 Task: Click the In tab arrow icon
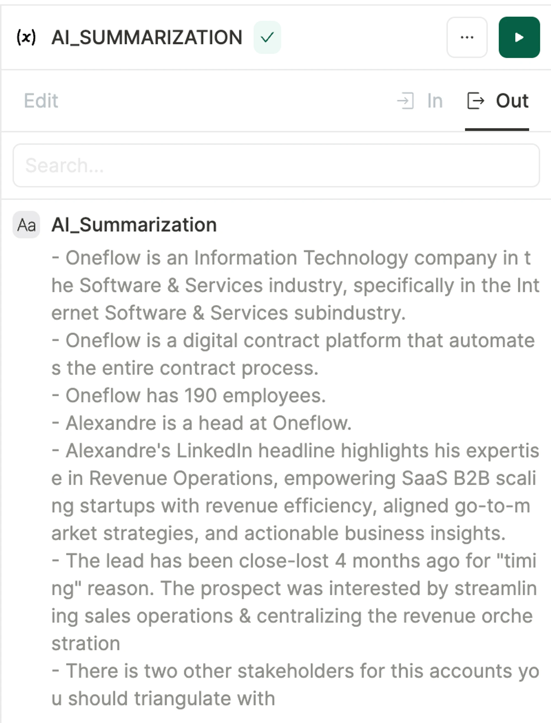click(x=405, y=100)
